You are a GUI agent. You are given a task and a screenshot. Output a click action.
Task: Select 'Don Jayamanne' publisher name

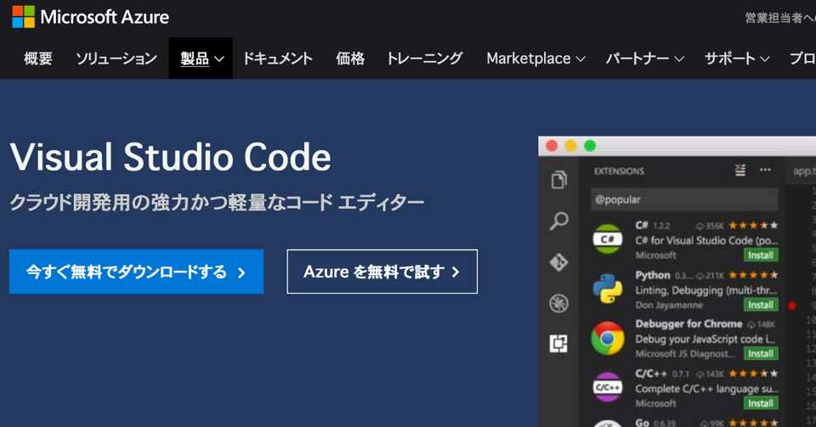click(x=669, y=305)
